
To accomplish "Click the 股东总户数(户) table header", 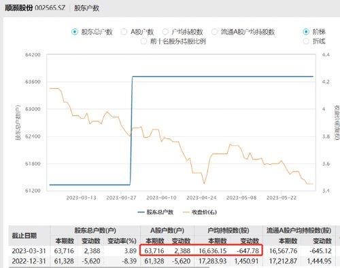I will pyautogui.click(x=95, y=231).
